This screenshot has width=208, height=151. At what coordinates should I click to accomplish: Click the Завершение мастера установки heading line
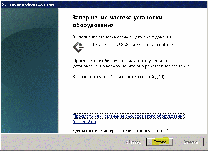[x=117, y=18]
